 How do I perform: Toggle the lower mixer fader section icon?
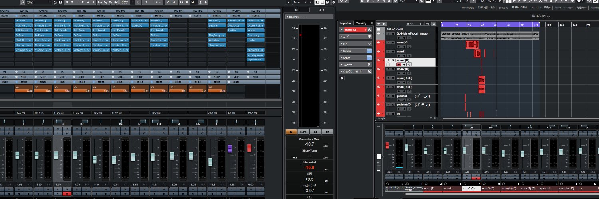tap(379, 156)
